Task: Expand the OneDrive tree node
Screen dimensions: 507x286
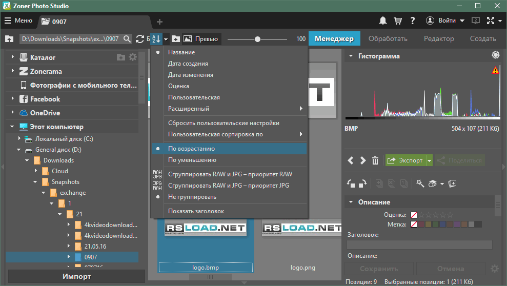Action: tap(13, 112)
